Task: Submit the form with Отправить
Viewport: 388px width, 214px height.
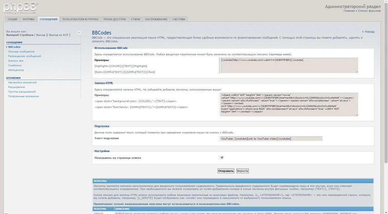Action: (x=226, y=171)
